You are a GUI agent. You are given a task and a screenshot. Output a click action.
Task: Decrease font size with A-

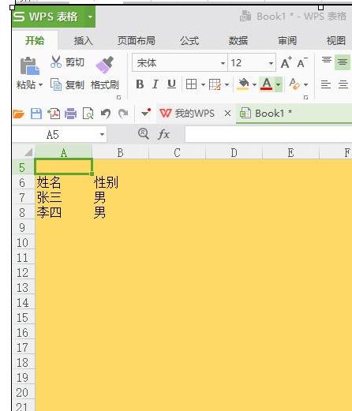coord(302,62)
